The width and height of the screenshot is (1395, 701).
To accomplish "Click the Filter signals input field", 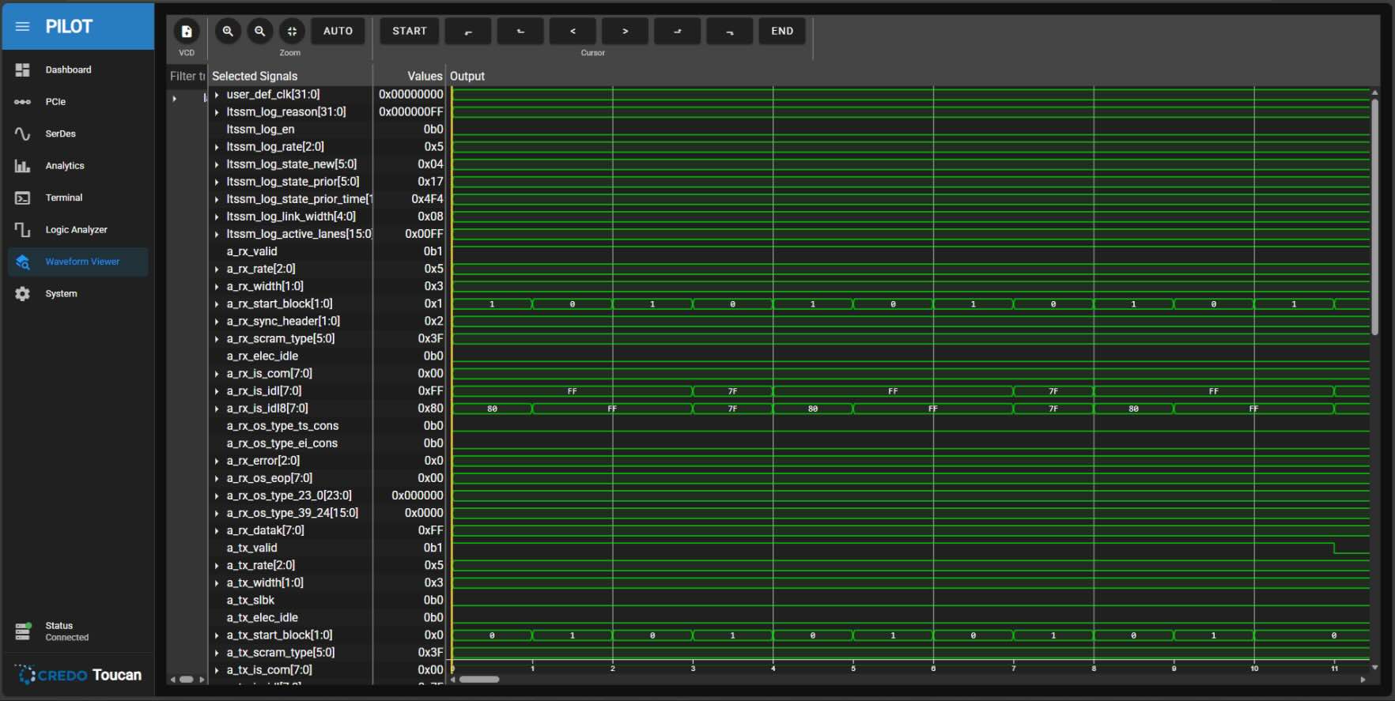I will pyautogui.click(x=187, y=77).
